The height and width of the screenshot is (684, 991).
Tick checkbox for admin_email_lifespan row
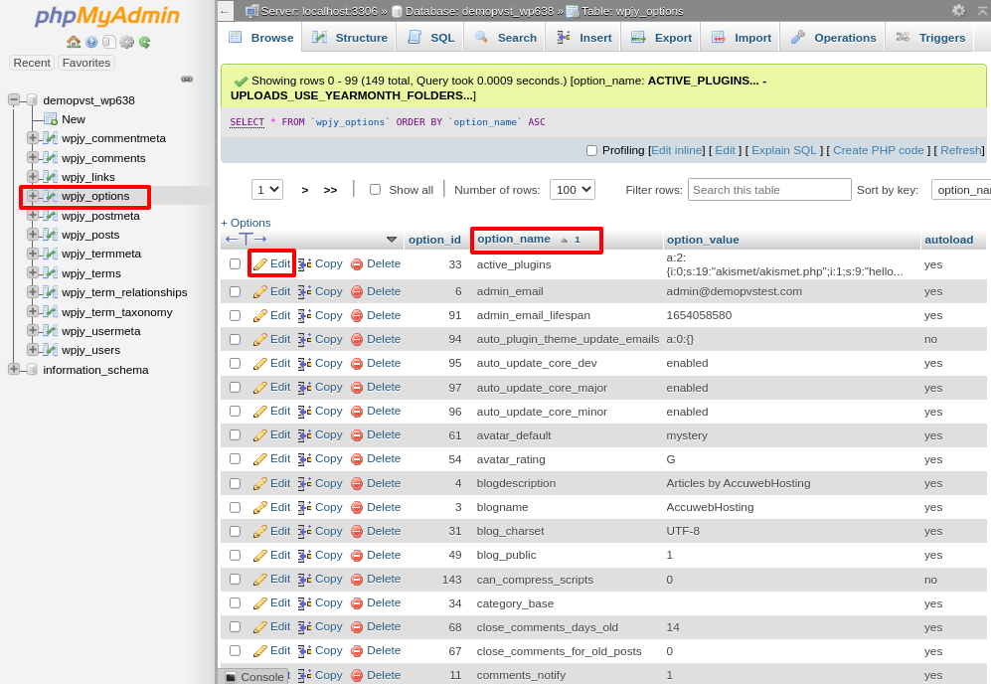(x=236, y=315)
